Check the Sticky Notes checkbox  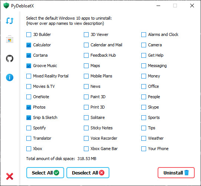point(86,128)
